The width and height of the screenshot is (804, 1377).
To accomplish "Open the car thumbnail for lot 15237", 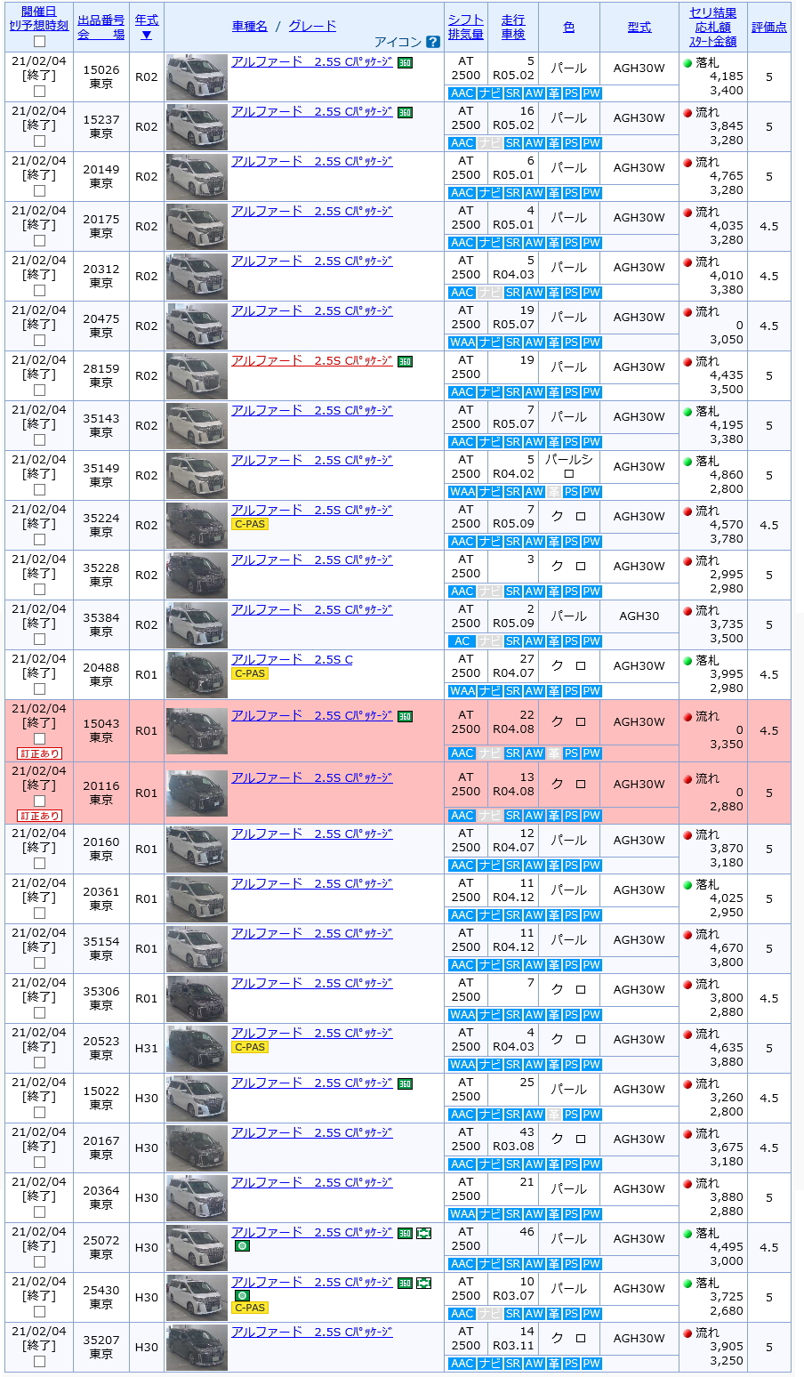I will [x=197, y=127].
